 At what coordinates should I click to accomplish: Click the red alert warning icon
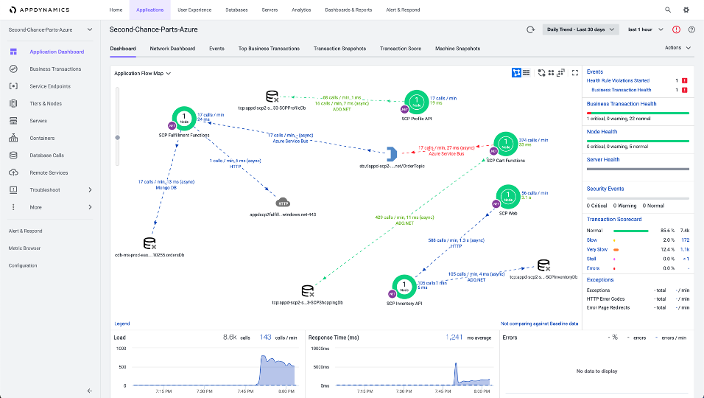pos(676,29)
